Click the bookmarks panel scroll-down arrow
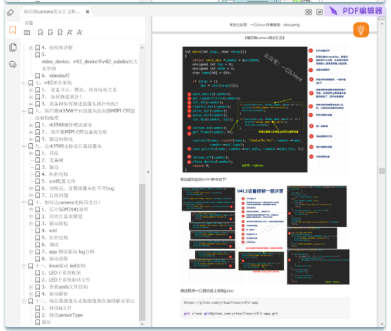 click(x=142, y=324)
